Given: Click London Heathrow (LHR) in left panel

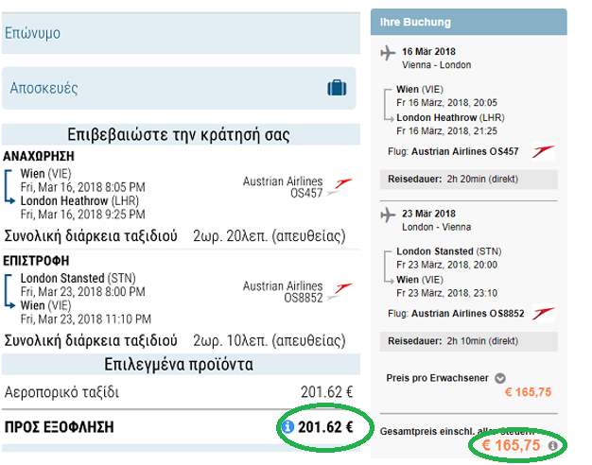Looking at the screenshot, I should point(79,200).
